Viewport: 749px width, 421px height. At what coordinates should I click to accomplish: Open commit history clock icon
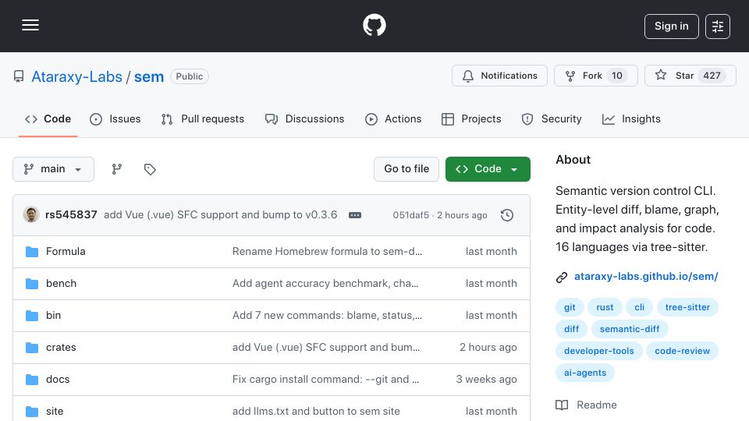507,215
